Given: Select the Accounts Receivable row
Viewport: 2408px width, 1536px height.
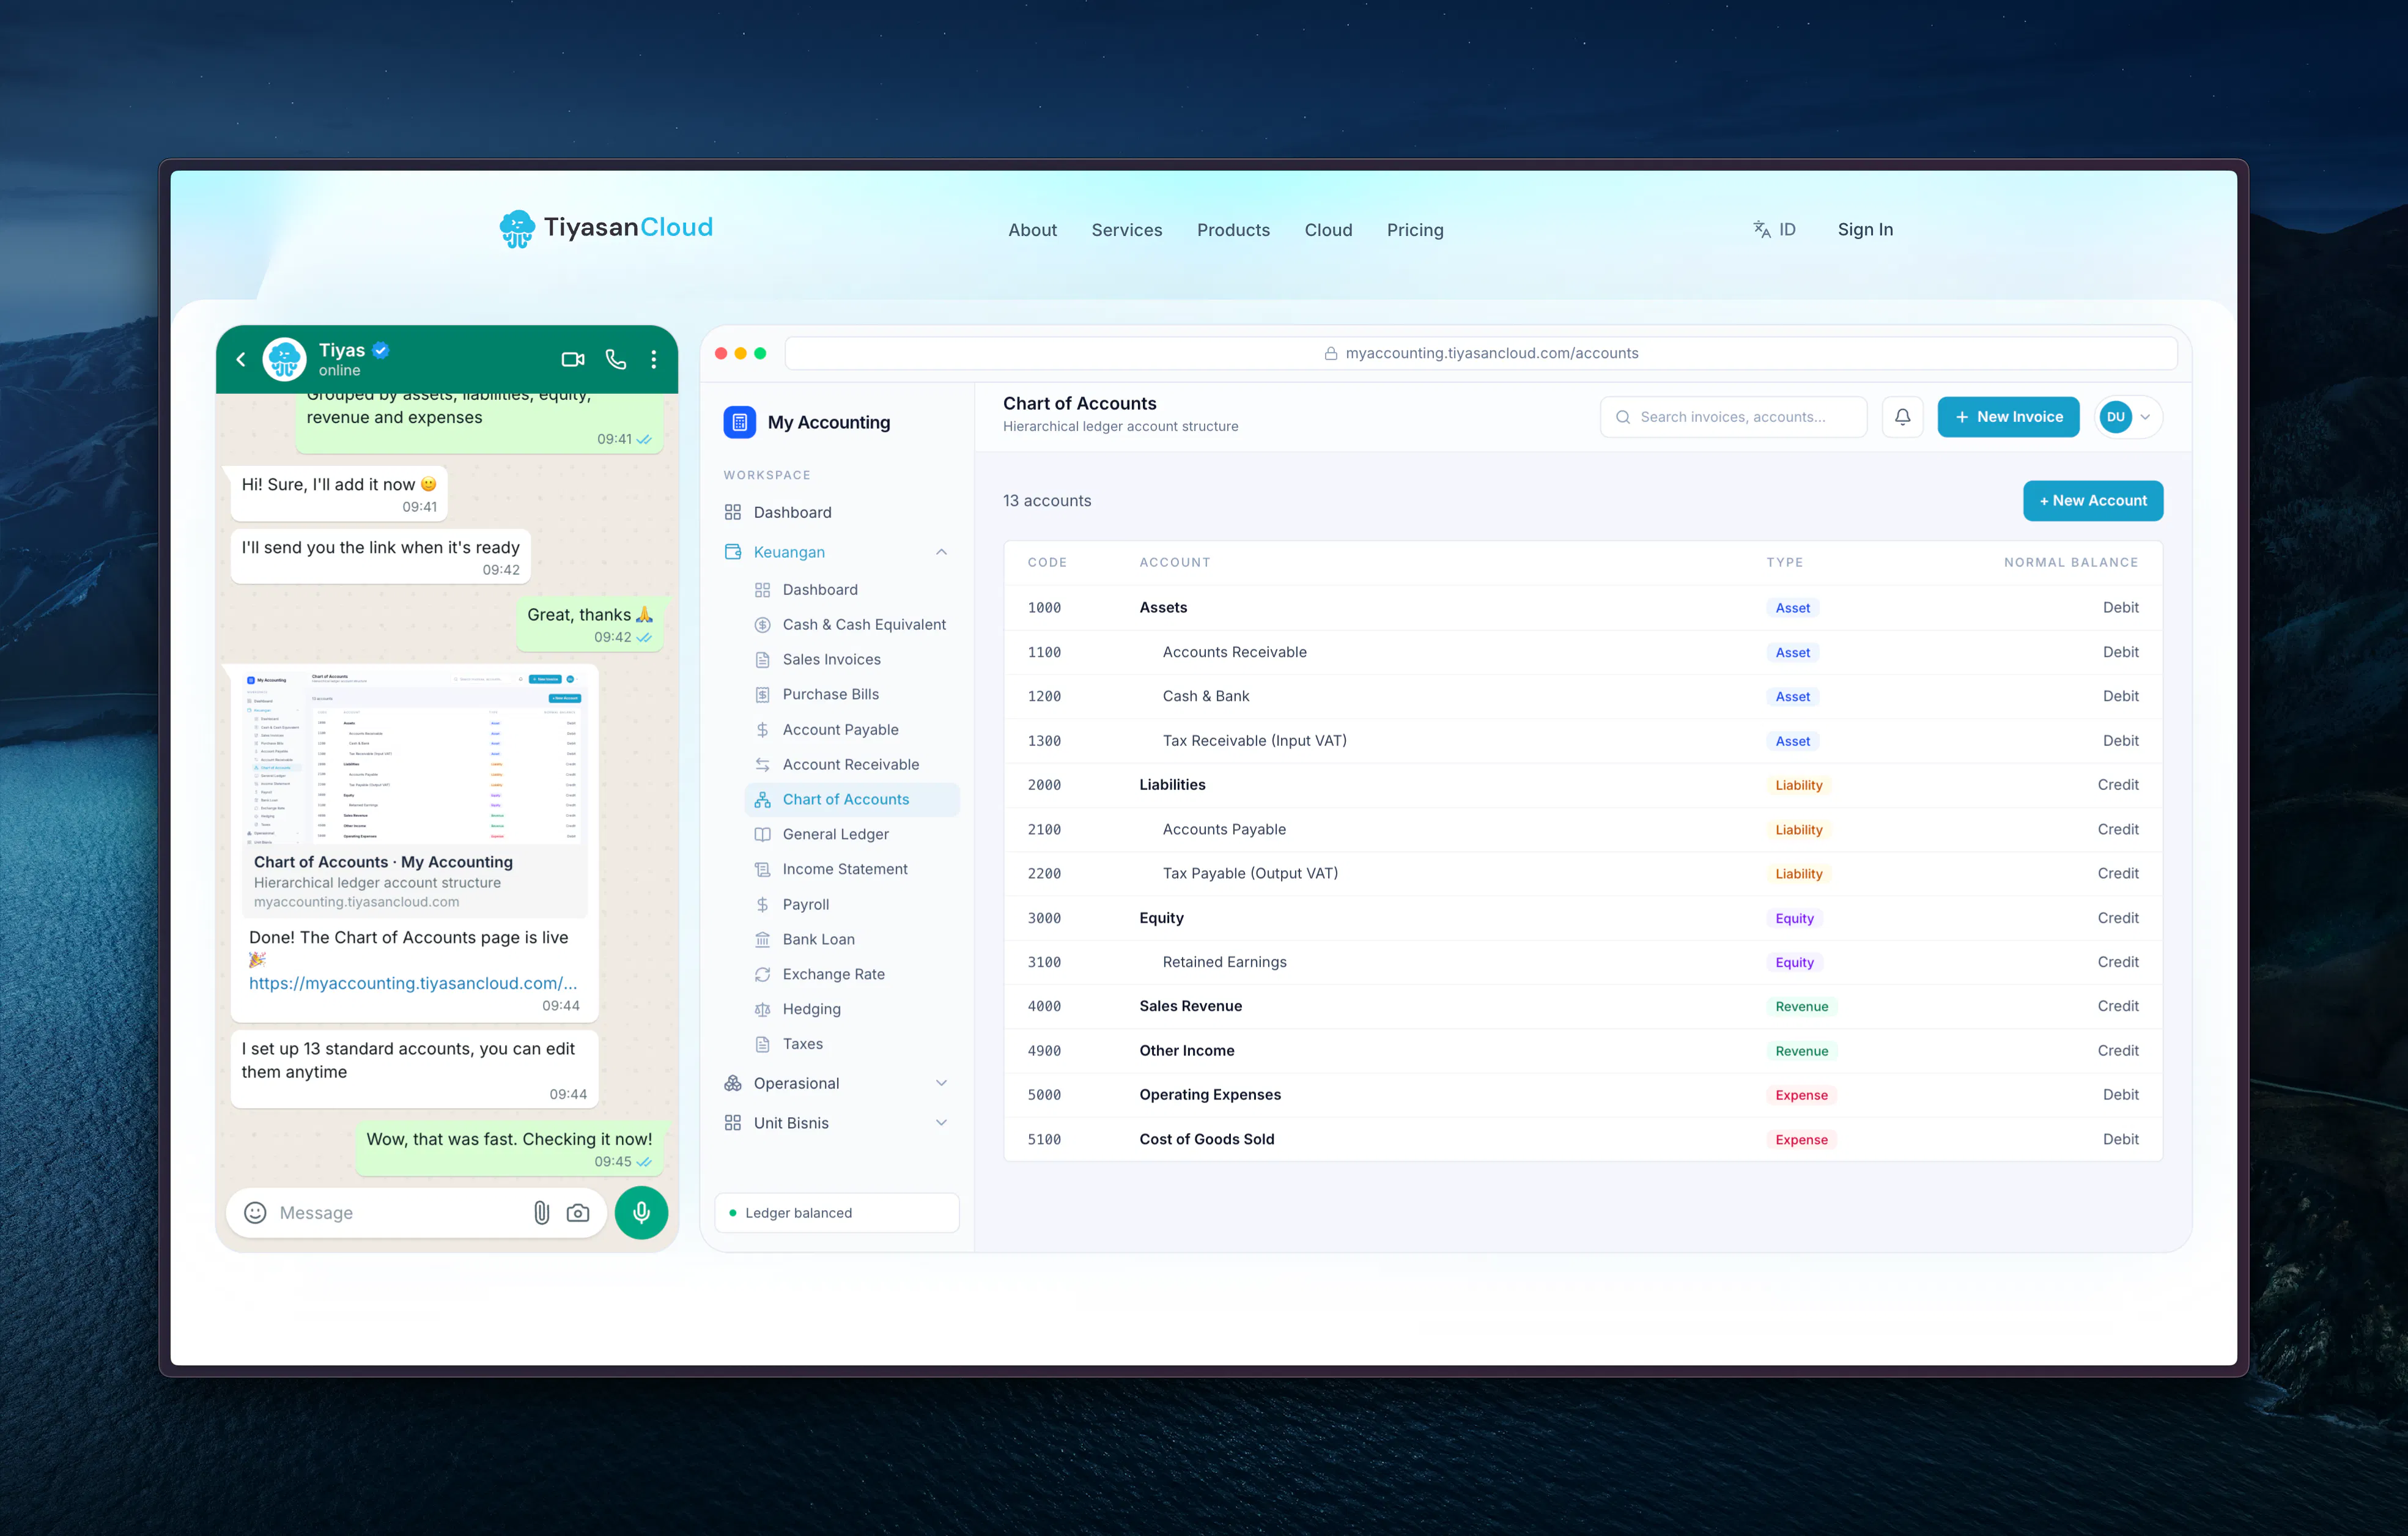Looking at the screenshot, I should 1583,652.
